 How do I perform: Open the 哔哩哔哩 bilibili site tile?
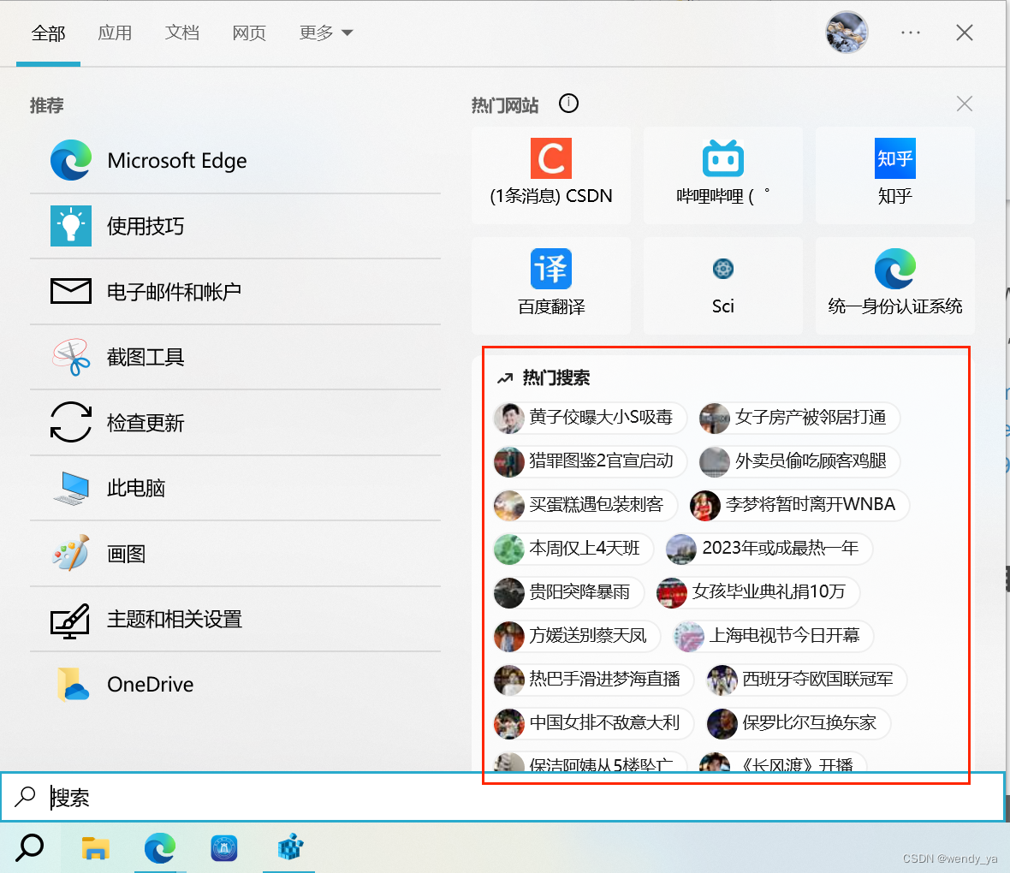click(722, 175)
